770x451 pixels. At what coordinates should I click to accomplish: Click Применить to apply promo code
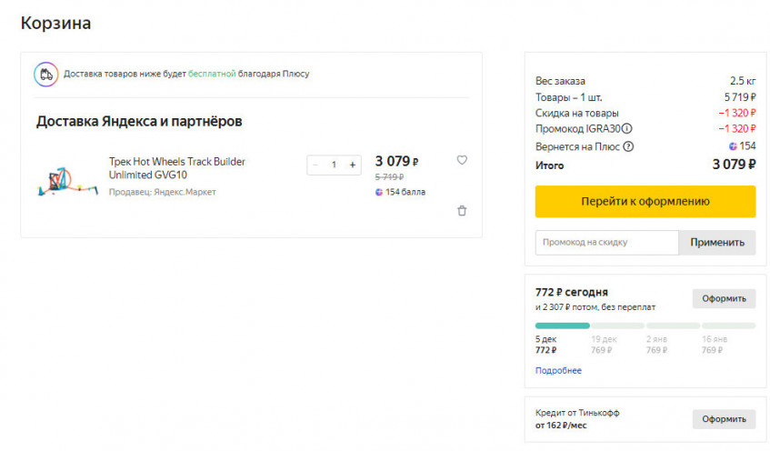coord(717,243)
